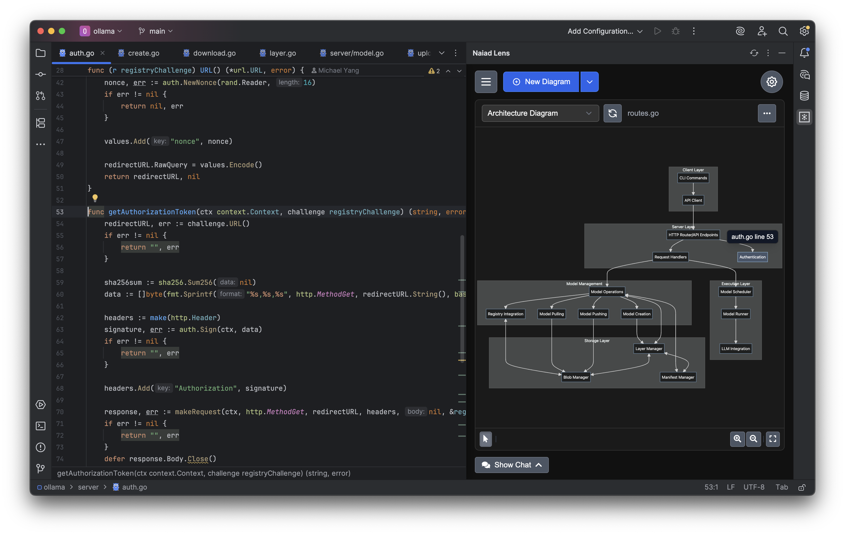Open IDE settings gear in title bar

(804, 31)
